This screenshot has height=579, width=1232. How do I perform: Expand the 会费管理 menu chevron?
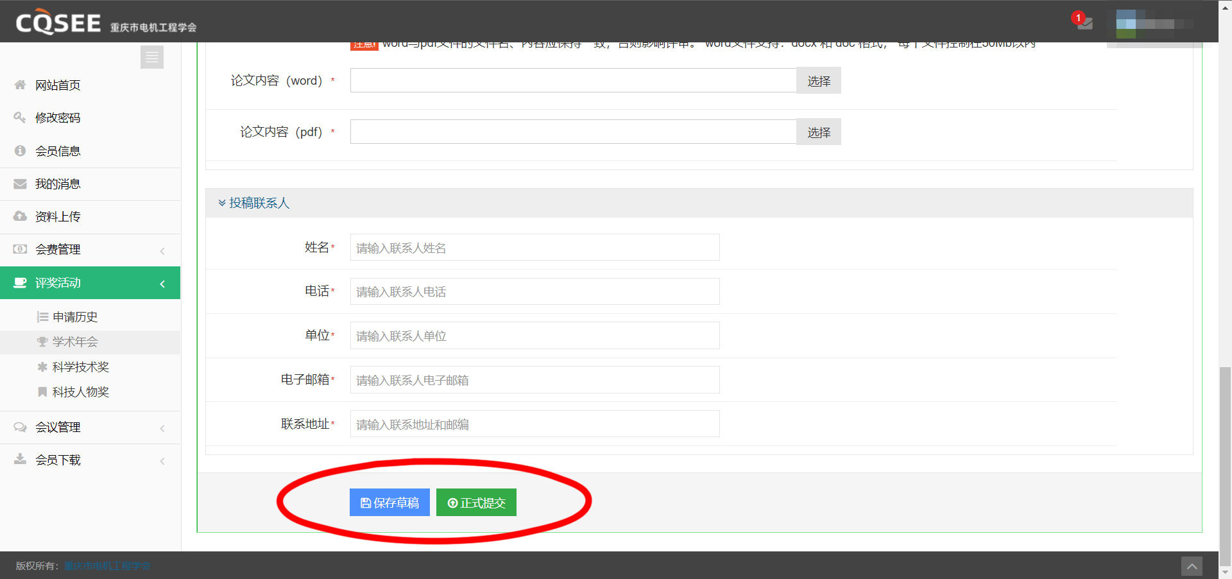point(162,251)
